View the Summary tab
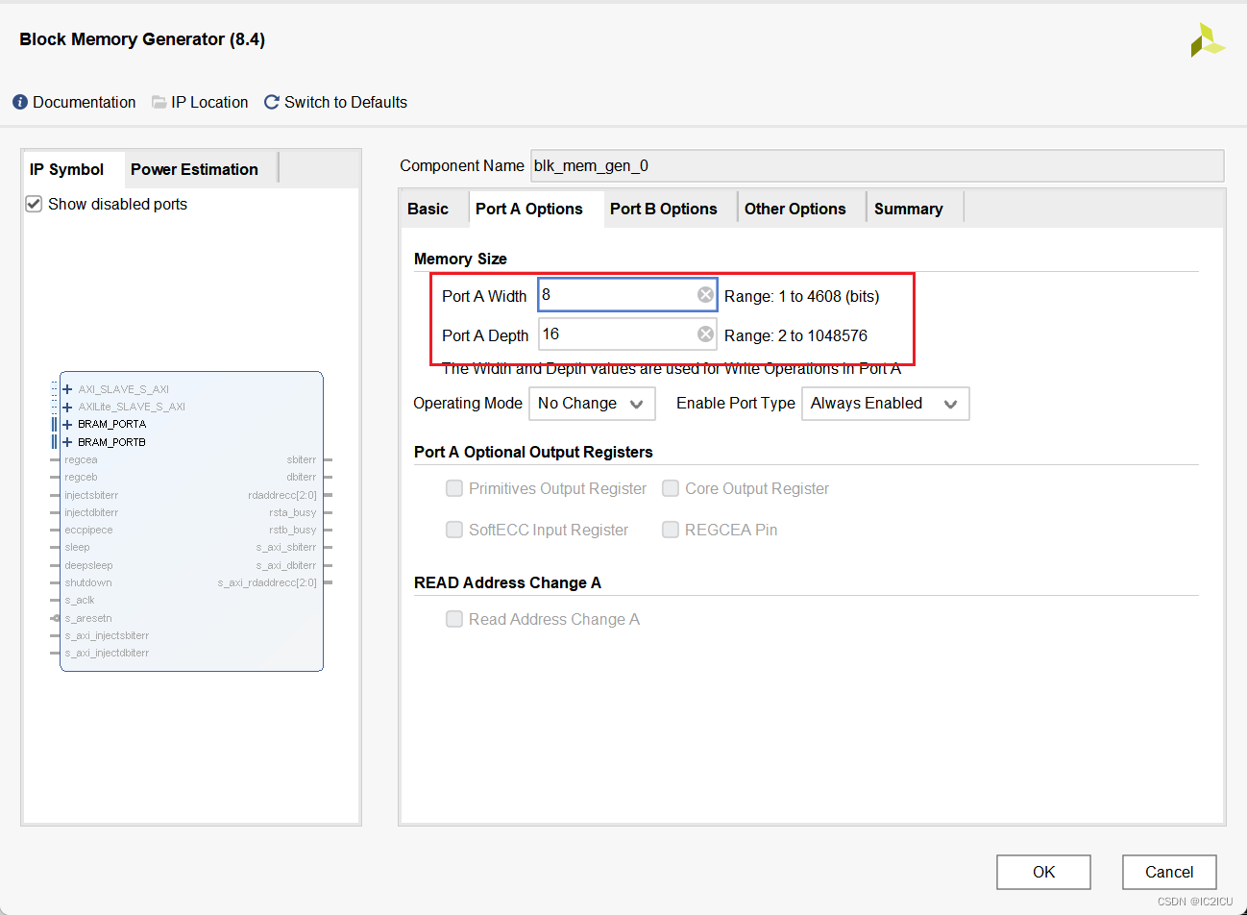This screenshot has width=1247, height=915. [x=908, y=209]
